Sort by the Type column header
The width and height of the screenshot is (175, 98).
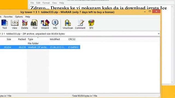point(30,39)
